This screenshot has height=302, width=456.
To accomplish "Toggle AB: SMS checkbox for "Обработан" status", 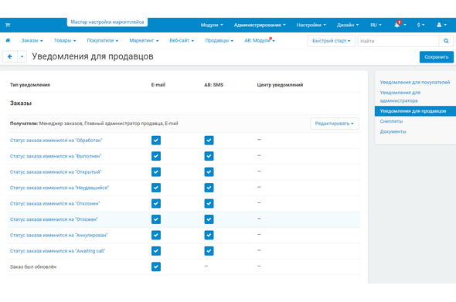I will [x=209, y=141].
